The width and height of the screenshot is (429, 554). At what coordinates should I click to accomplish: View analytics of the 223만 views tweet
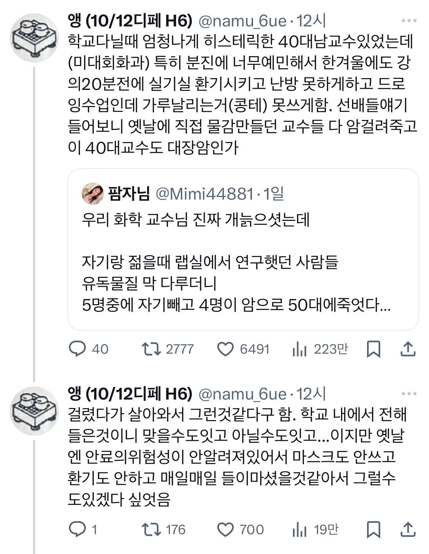click(x=300, y=350)
